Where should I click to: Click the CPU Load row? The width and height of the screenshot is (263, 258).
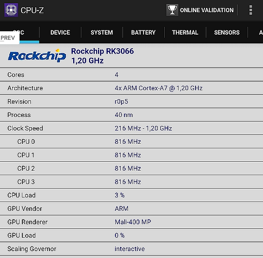pos(132,195)
